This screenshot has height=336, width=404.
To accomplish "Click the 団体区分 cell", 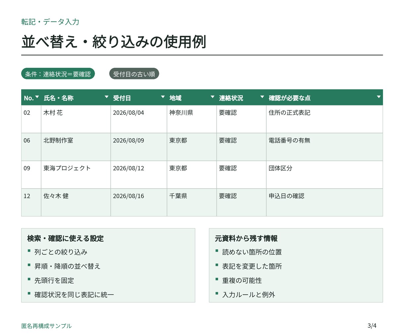I will pos(325,175).
